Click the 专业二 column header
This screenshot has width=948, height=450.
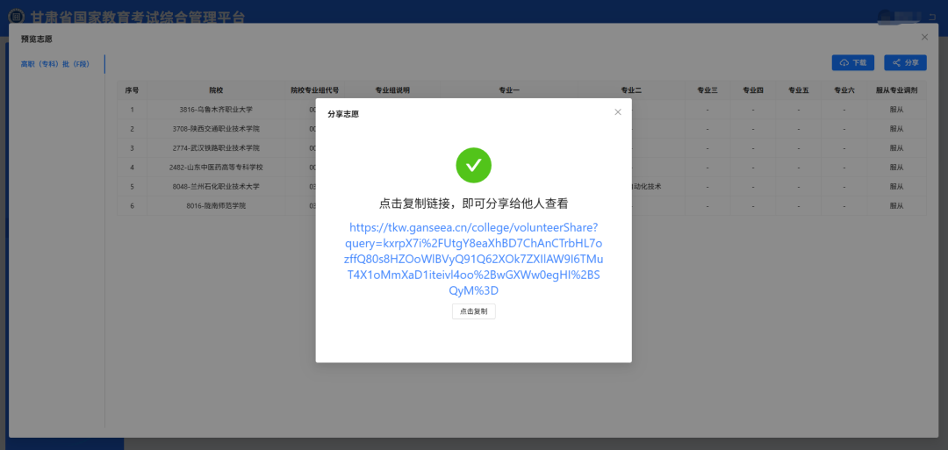click(x=631, y=90)
